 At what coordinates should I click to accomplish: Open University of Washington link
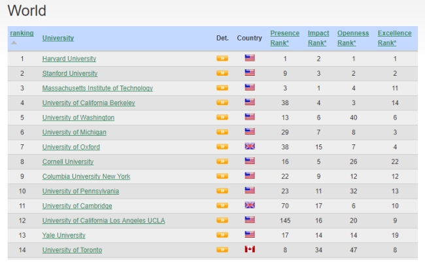(x=78, y=118)
